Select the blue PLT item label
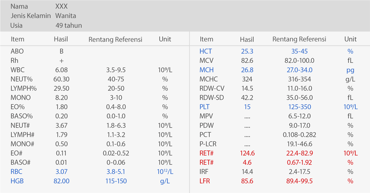 click(205, 107)
